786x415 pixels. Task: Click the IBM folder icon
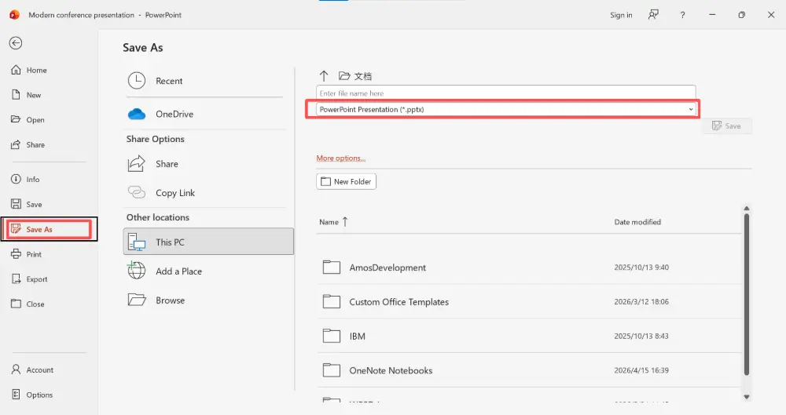pyautogui.click(x=332, y=336)
